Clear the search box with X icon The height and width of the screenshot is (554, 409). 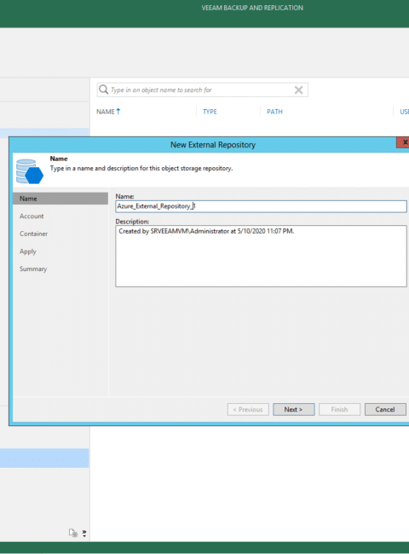[x=299, y=90]
